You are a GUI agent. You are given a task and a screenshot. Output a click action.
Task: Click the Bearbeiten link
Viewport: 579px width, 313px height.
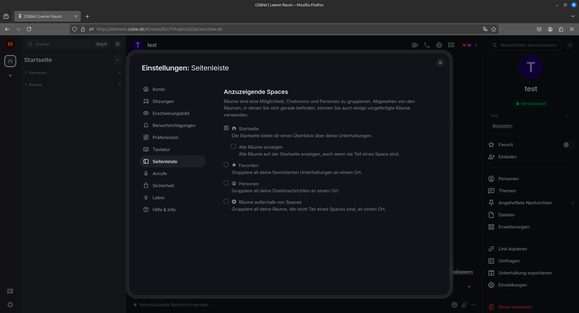[x=502, y=126]
